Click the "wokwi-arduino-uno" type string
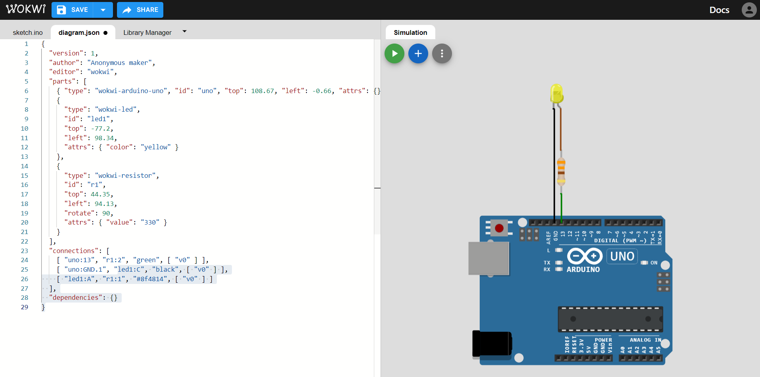 (131, 91)
